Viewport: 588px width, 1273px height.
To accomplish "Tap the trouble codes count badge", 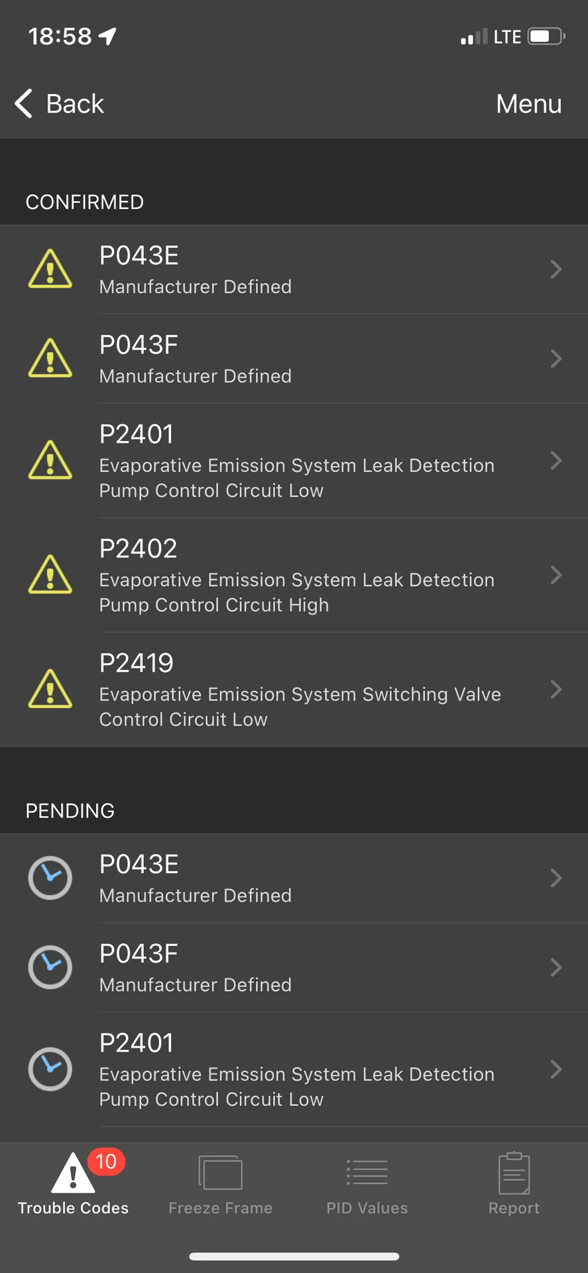I will tap(106, 1162).
